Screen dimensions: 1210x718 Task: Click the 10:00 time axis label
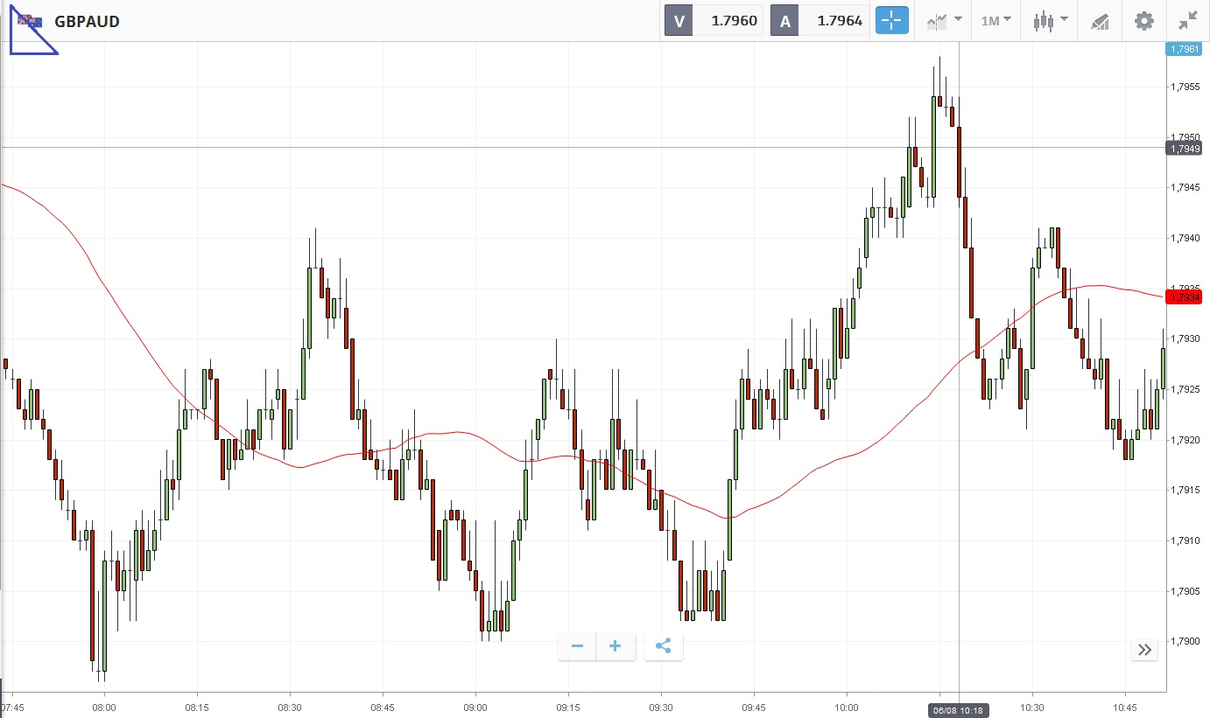click(x=847, y=708)
